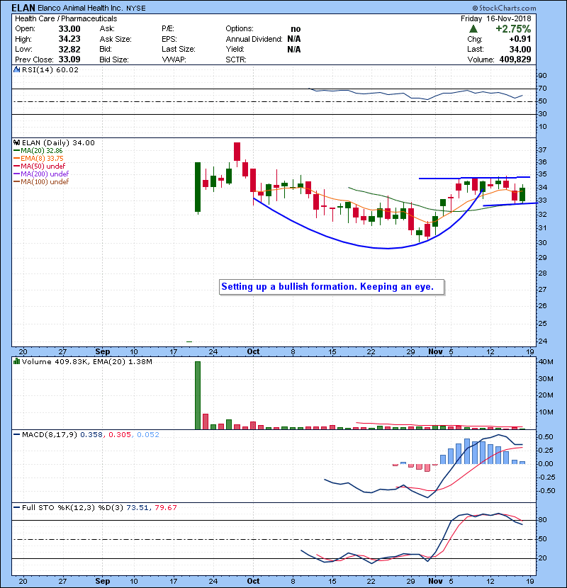Click the SCTR label

point(236,60)
